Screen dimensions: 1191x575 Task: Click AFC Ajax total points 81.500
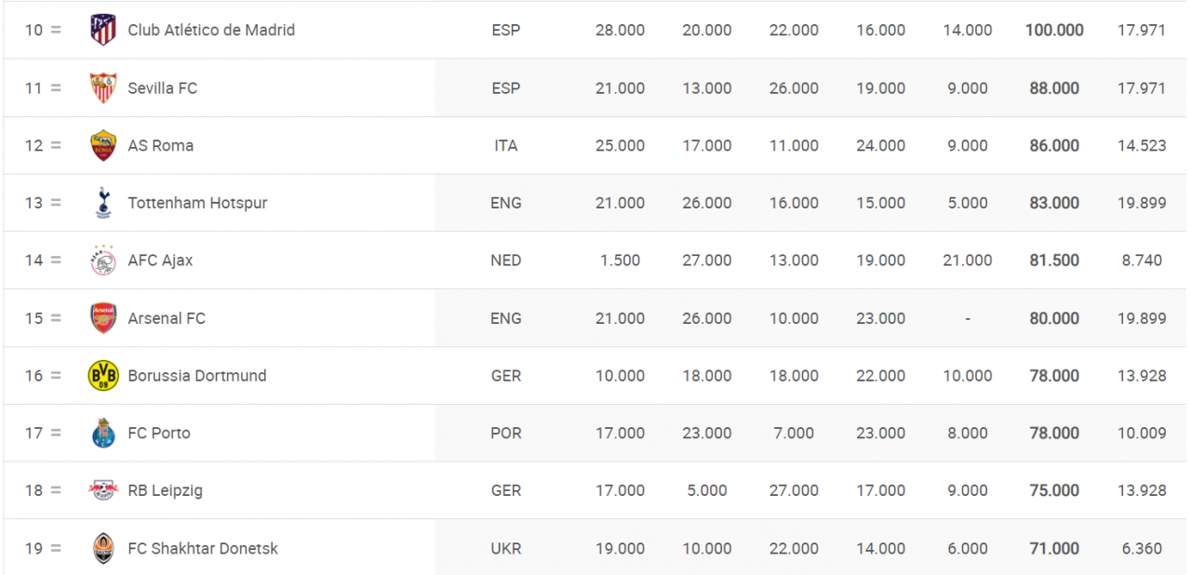pyautogui.click(x=1054, y=261)
